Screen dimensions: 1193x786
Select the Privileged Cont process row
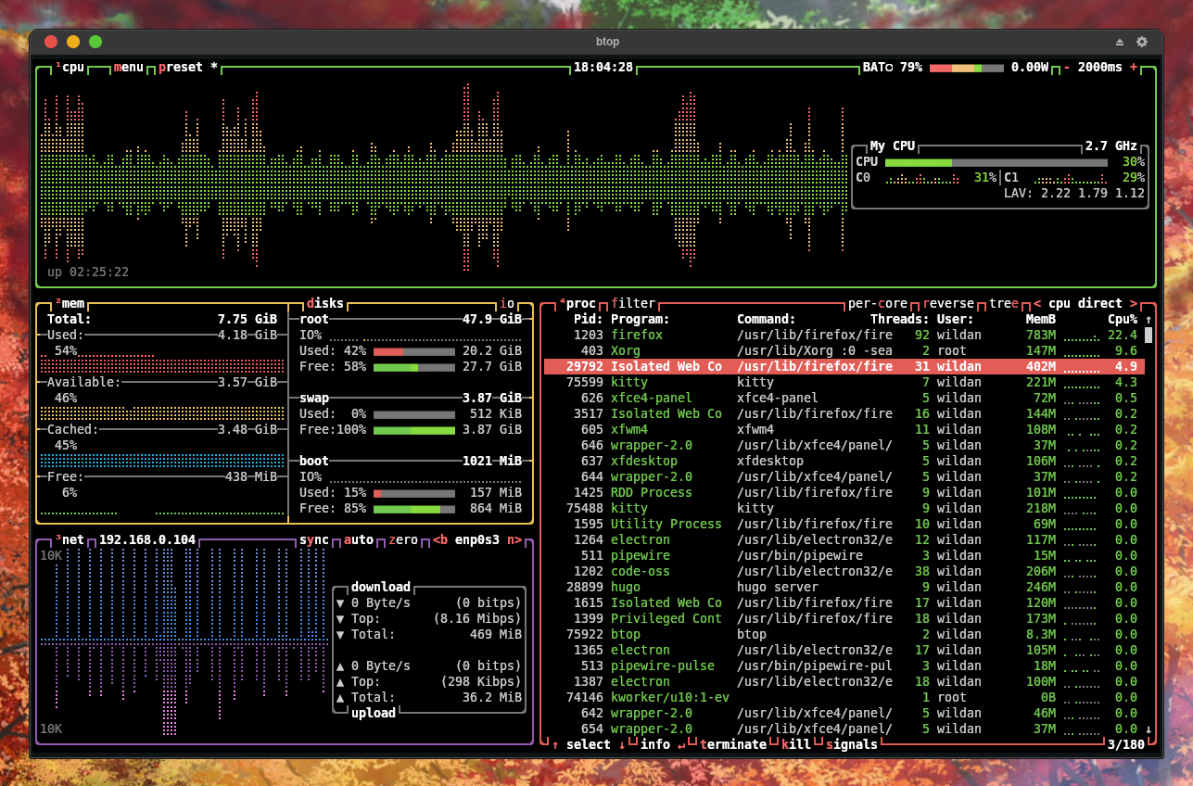pos(844,618)
